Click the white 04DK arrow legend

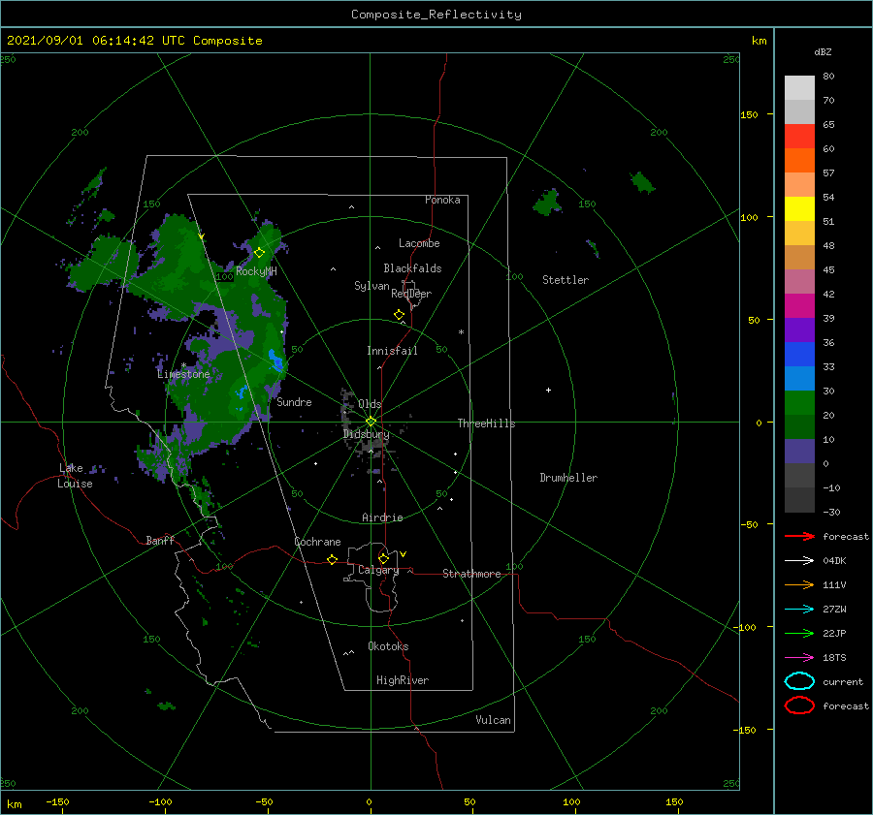pyautogui.click(x=799, y=561)
